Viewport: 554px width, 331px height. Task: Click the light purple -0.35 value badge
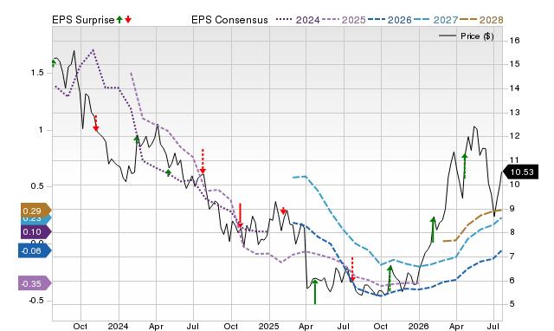(35, 283)
